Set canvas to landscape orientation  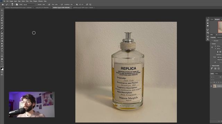[220, 52]
